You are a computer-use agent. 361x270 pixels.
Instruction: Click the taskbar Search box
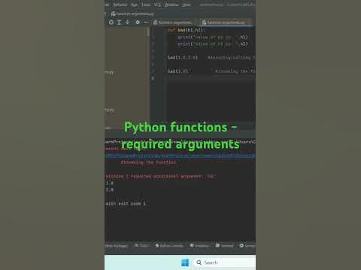tap(224, 262)
